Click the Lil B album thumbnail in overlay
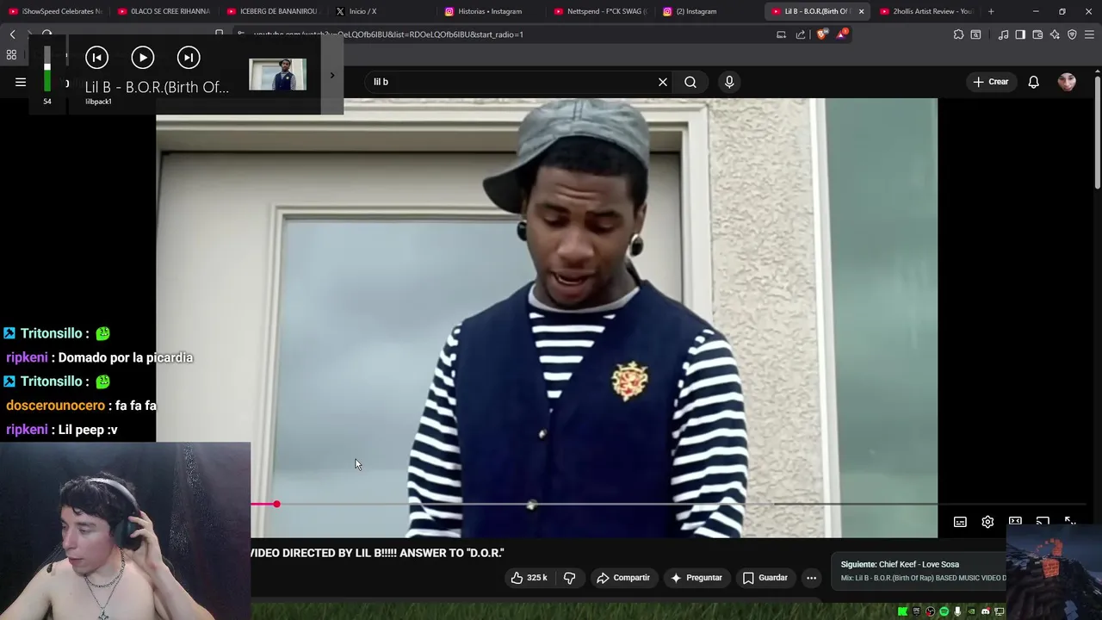1102x620 pixels. (x=277, y=75)
